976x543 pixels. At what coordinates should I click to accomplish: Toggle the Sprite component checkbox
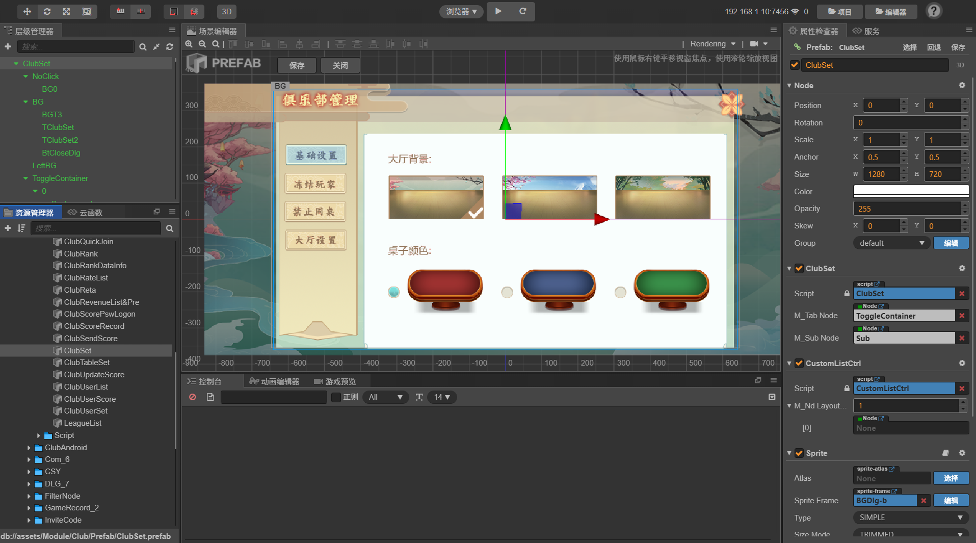799,453
